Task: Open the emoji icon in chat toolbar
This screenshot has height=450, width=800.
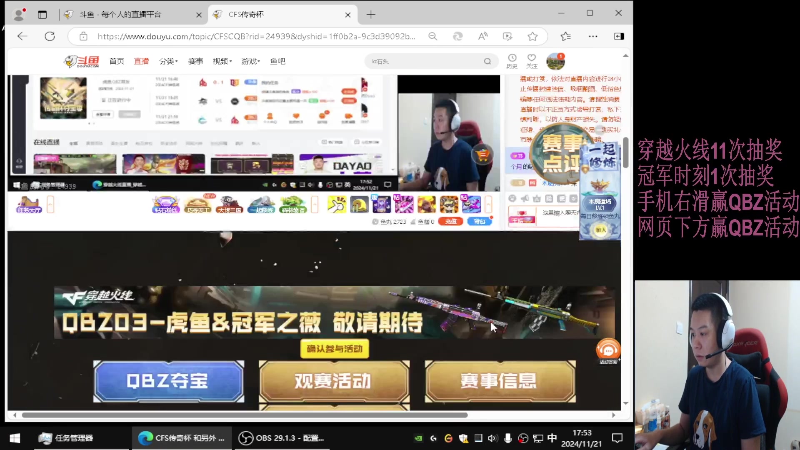Action: [512, 199]
